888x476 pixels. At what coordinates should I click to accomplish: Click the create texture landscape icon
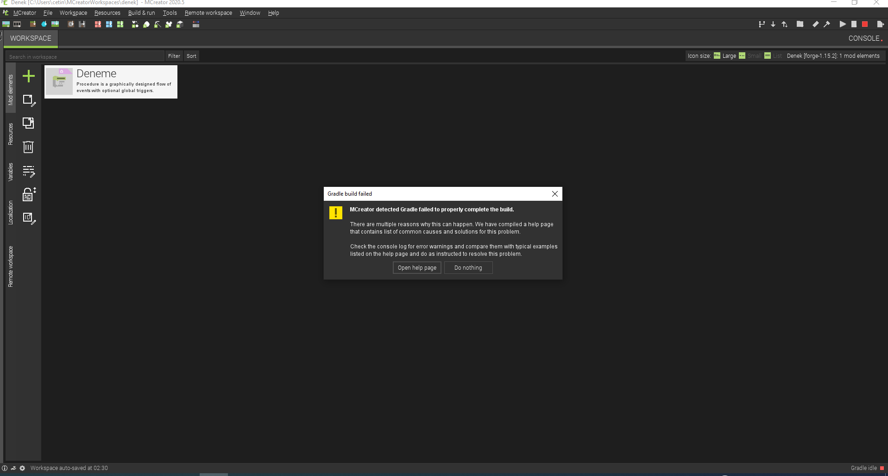6,25
